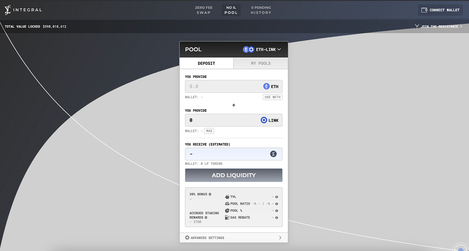Click the info icon on the Pool % row

pyautogui.click(x=277, y=211)
